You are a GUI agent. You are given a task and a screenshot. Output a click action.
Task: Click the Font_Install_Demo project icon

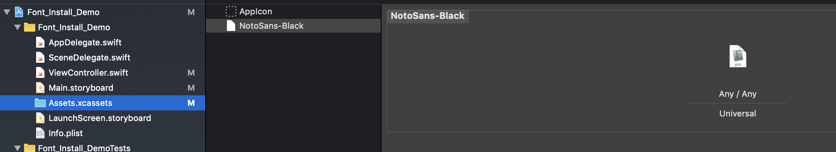[x=19, y=12]
